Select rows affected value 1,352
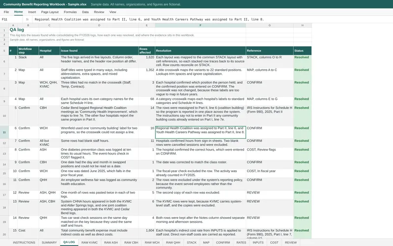The height and width of the screenshot is (246, 393). (146, 74)
